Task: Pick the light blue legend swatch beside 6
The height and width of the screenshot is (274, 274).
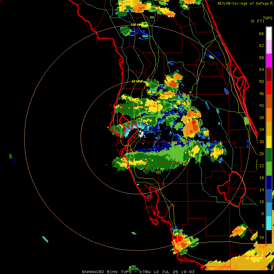Action: click(x=269, y=209)
